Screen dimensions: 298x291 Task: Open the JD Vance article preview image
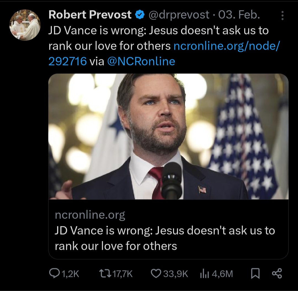tap(168, 137)
